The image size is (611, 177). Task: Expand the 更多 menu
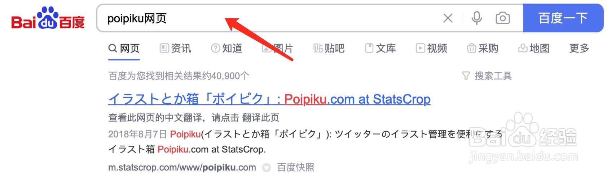tap(579, 48)
